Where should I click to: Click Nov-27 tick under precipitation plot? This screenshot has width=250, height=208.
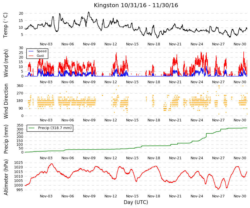[218, 158]
